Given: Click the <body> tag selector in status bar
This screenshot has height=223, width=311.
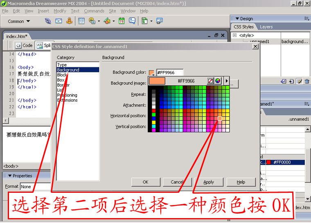Looking at the screenshot, I should 11,166.
